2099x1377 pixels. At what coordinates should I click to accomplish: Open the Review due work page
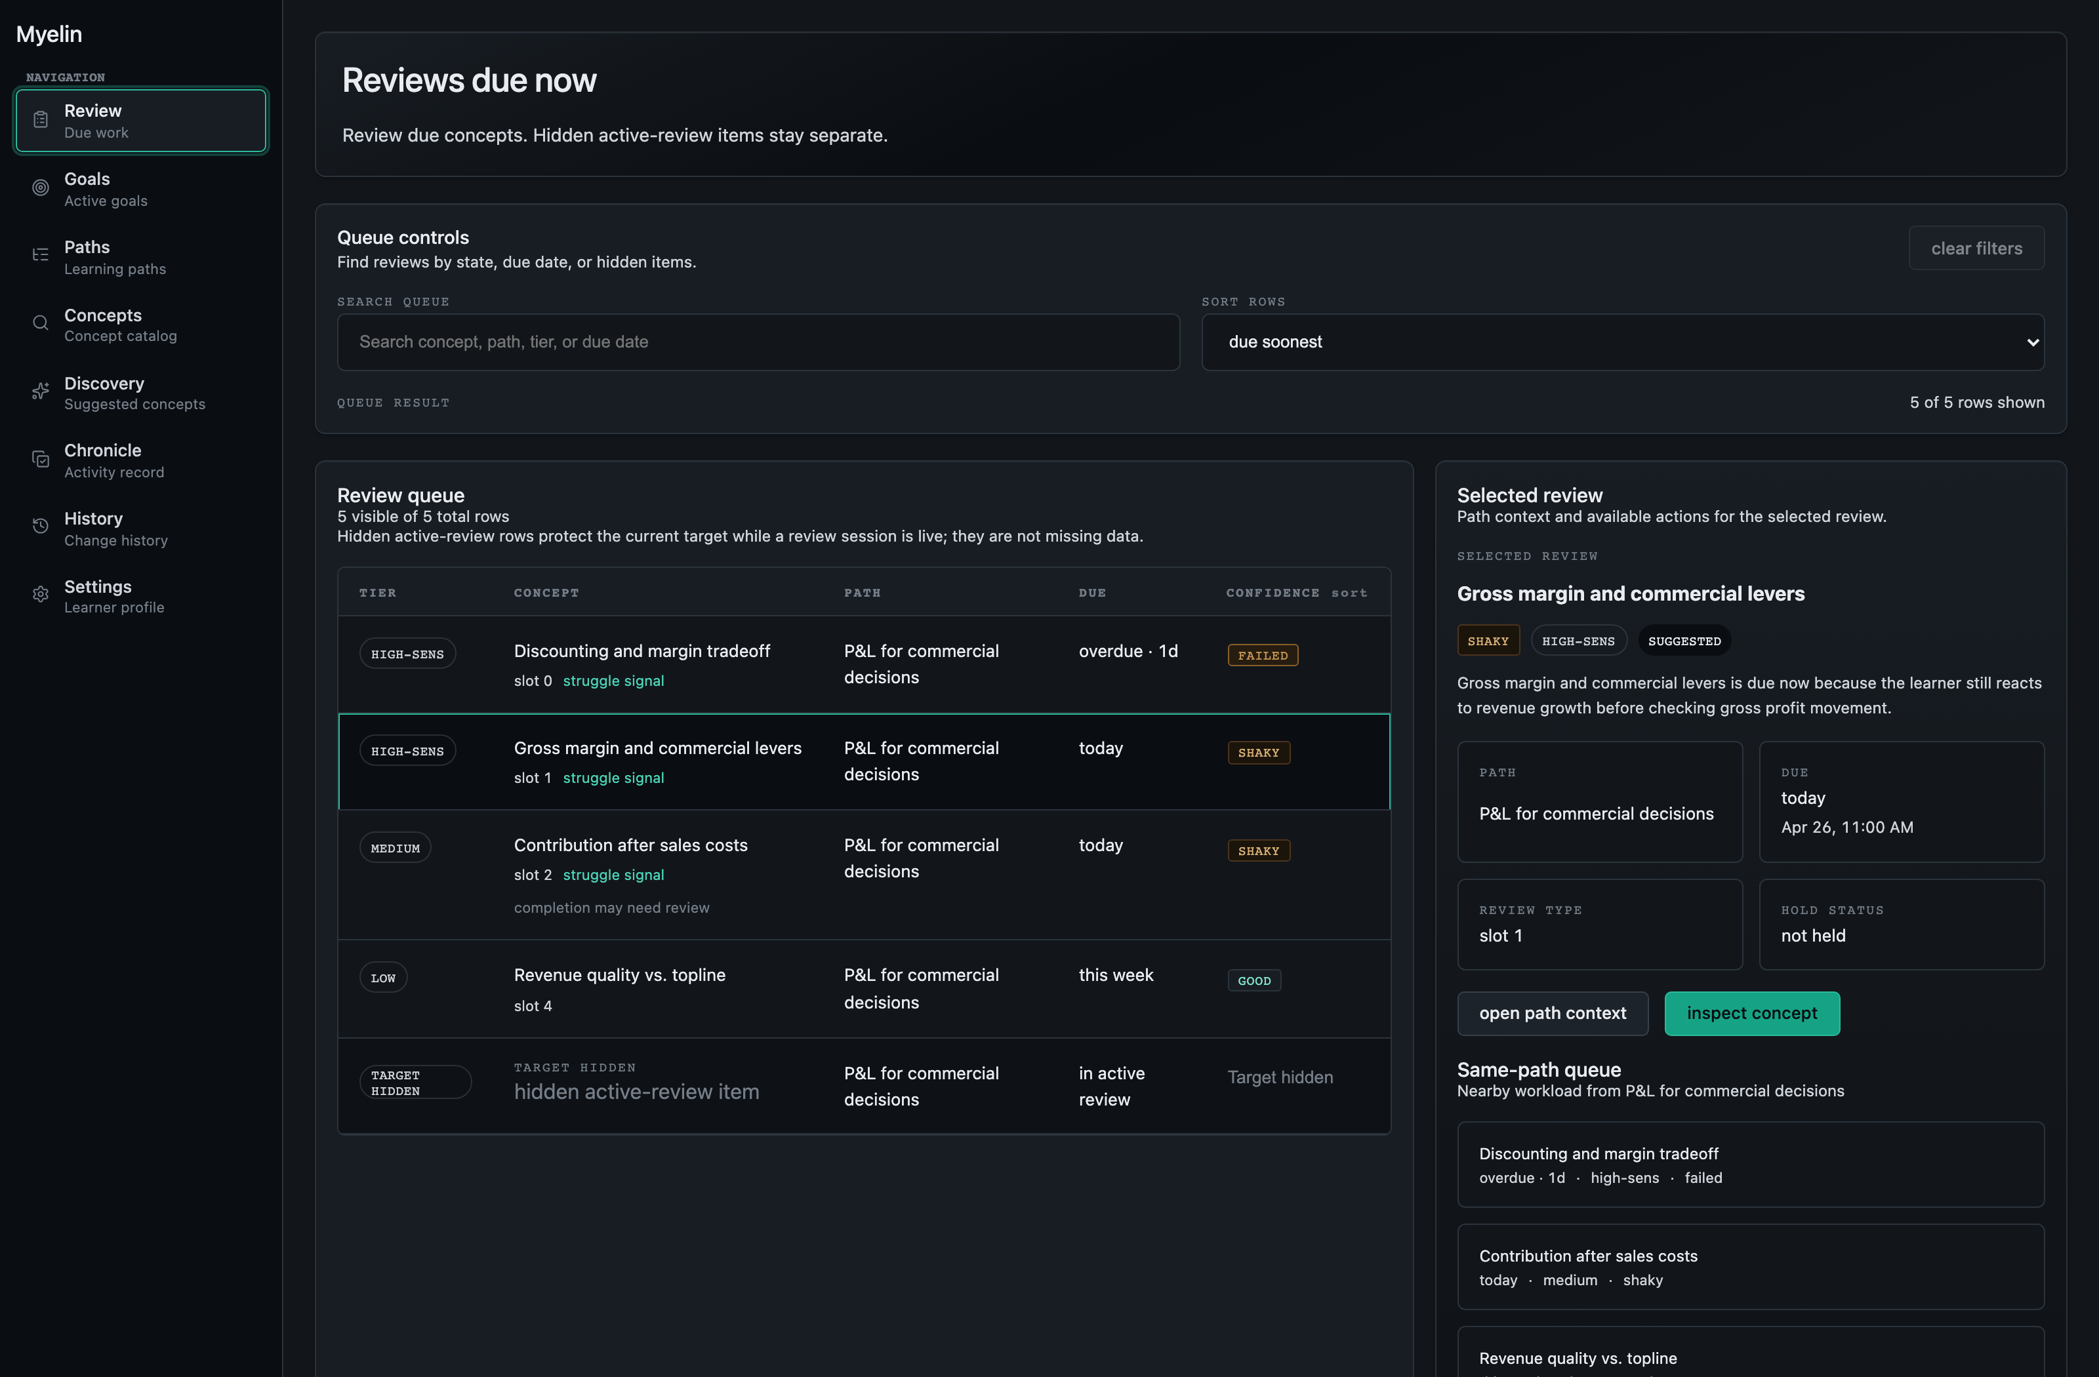coord(141,121)
